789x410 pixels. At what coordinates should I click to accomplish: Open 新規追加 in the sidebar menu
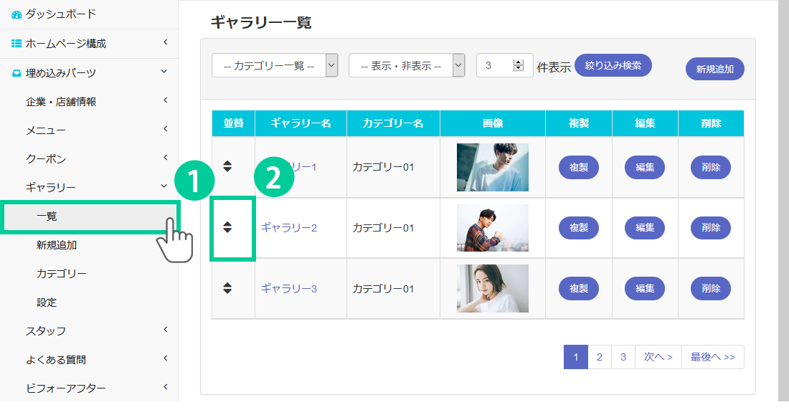pos(57,245)
